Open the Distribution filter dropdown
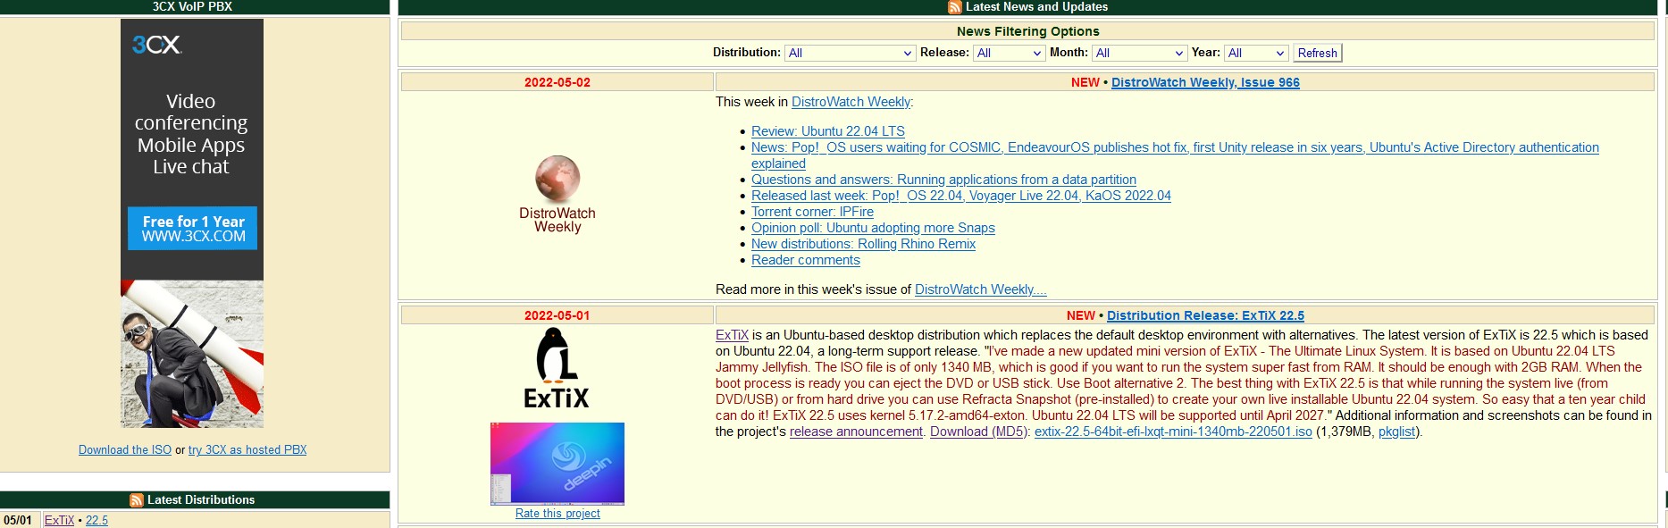 click(x=850, y=53)
